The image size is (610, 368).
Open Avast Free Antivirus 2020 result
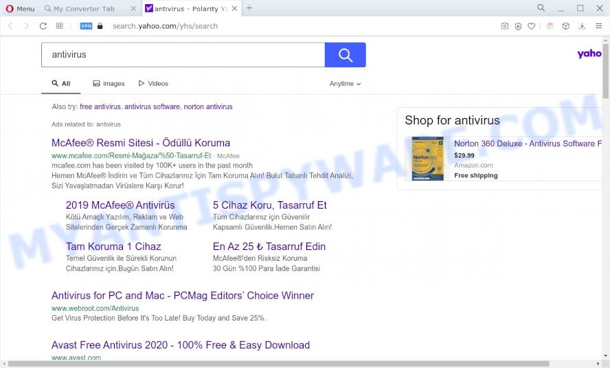pos(181,345)
